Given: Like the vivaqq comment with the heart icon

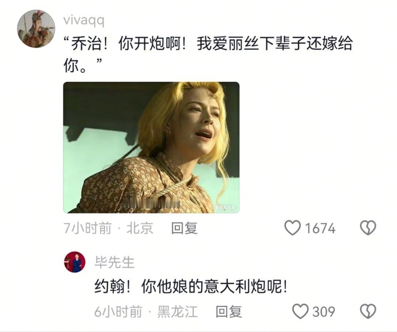Looking at the screenshot, I should (292, 228).
